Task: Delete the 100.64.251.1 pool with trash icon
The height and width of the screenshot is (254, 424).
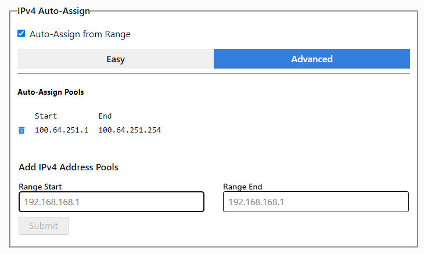Action: [x=21, y=130]
